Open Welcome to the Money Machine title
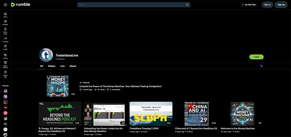The width and height of the screenshot is (291, 137). [x=237, y=128]
